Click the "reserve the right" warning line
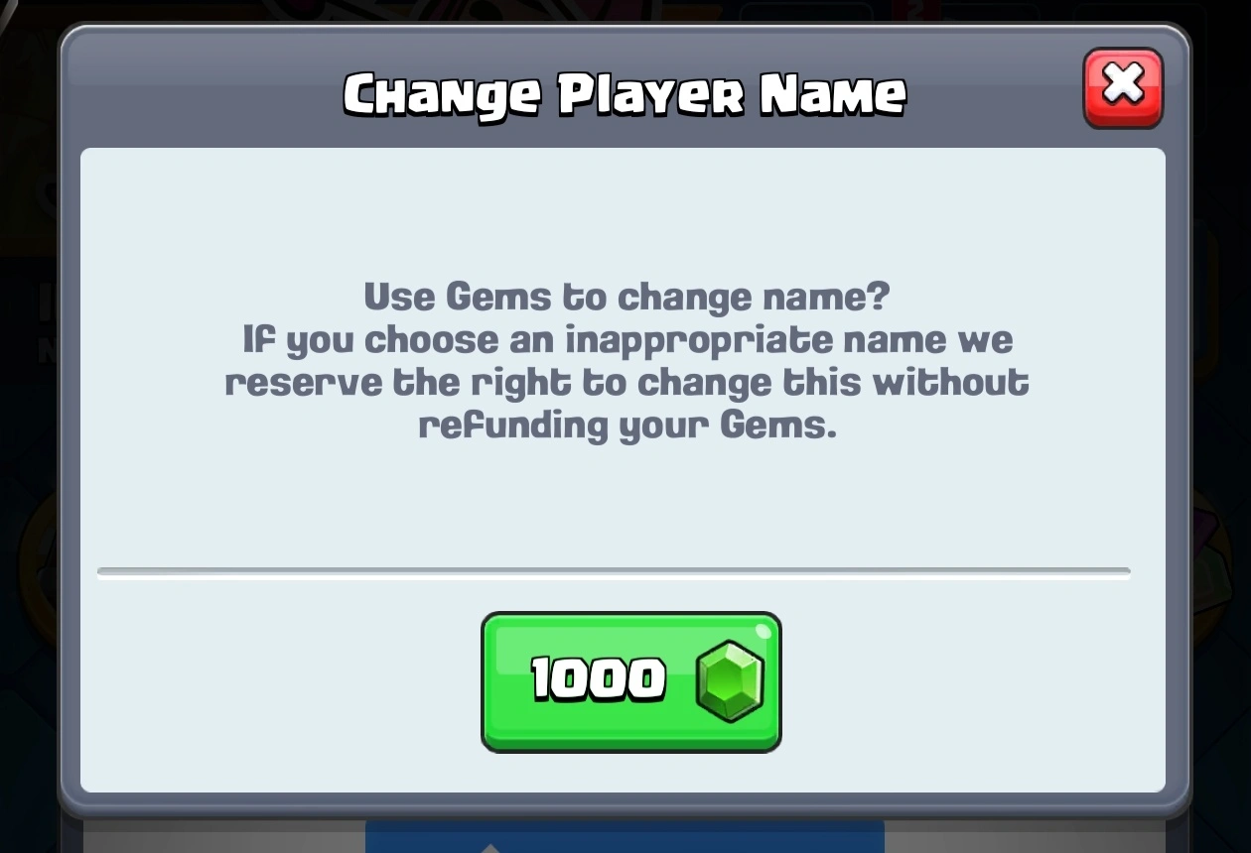Image resolution: width=1251 pixels, height=853 pixels. tap(626, 382)
